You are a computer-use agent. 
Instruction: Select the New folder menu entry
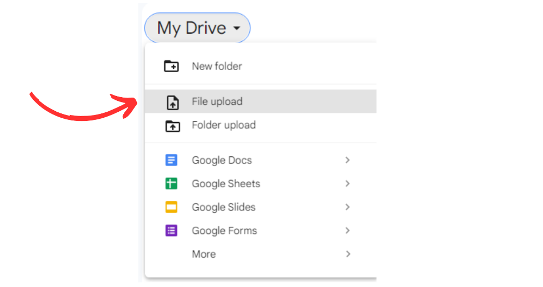pos(261,66)
